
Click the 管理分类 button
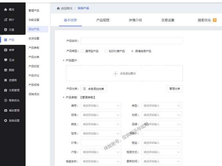pyautogui.click(x=175, y=89)
